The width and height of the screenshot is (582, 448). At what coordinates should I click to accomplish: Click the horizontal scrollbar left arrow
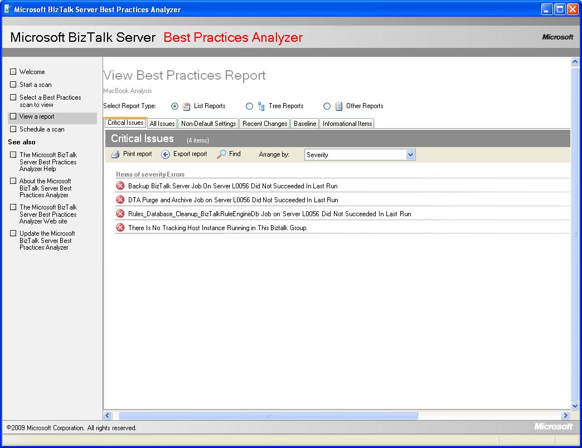[x=108, y=415]
